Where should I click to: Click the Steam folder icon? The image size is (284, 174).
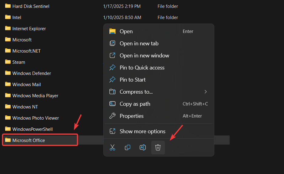(x=8, y=62)
